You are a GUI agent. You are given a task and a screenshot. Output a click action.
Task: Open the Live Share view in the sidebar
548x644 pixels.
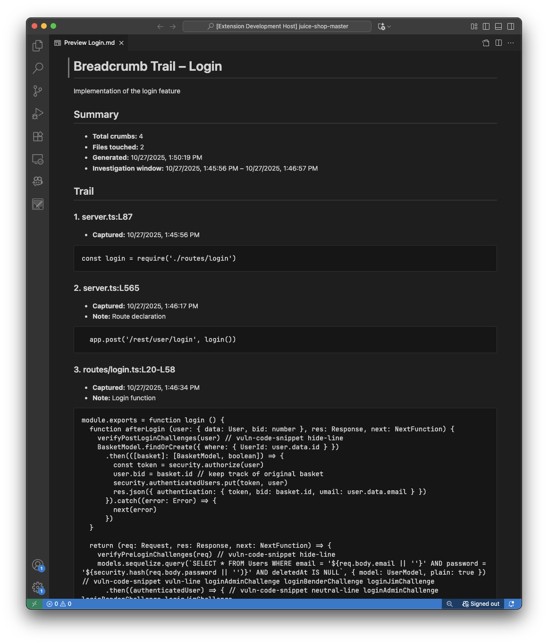click(38, 182)
